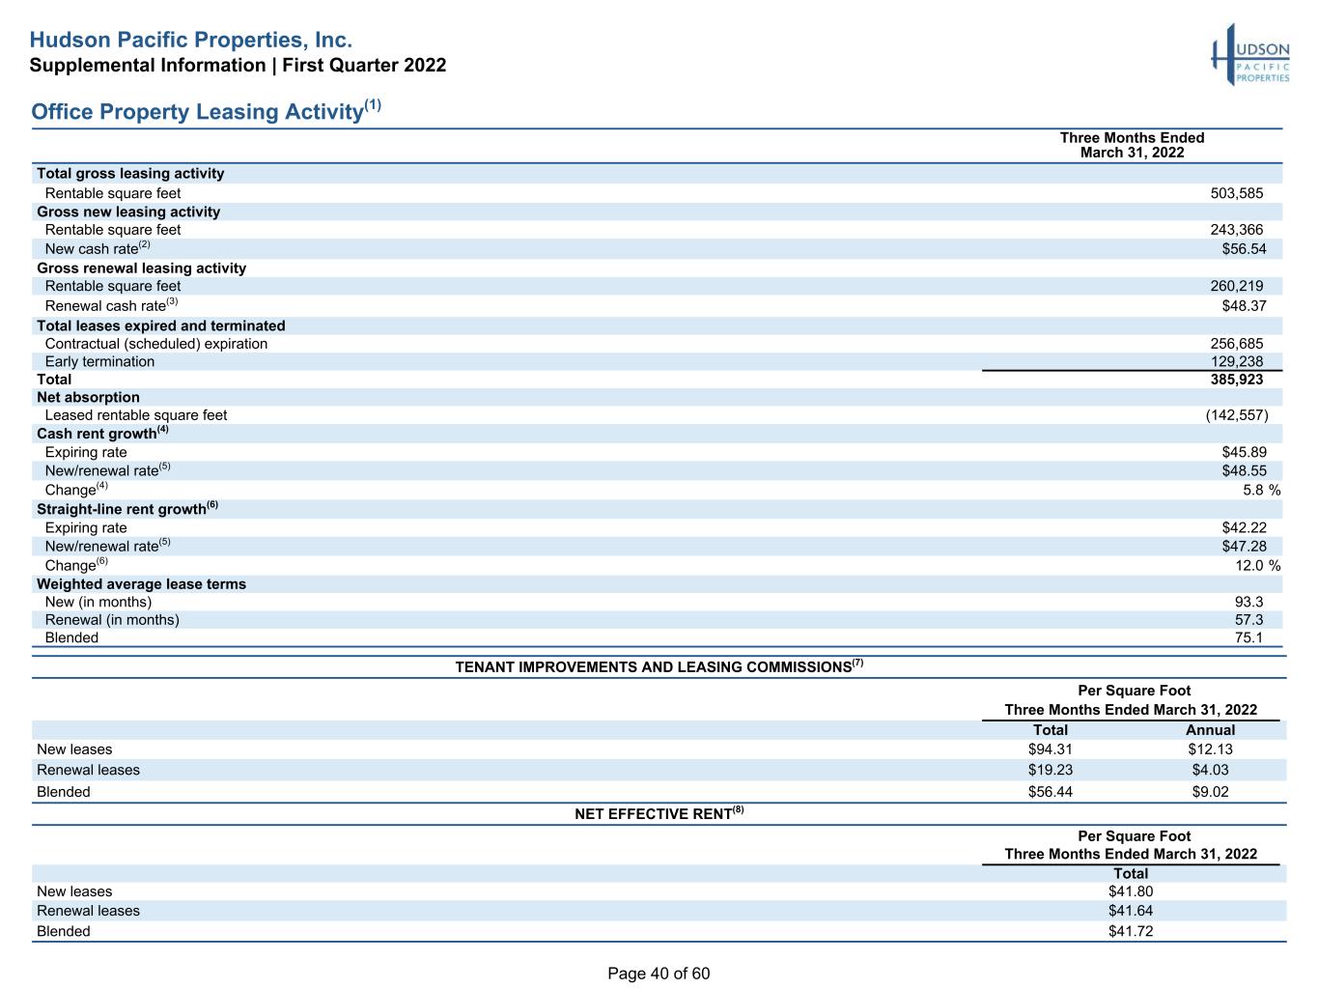Click the Office Property Leasing Activity heading
The height and width of the screenshot is (989, 1318).
(x=197, y=112)
